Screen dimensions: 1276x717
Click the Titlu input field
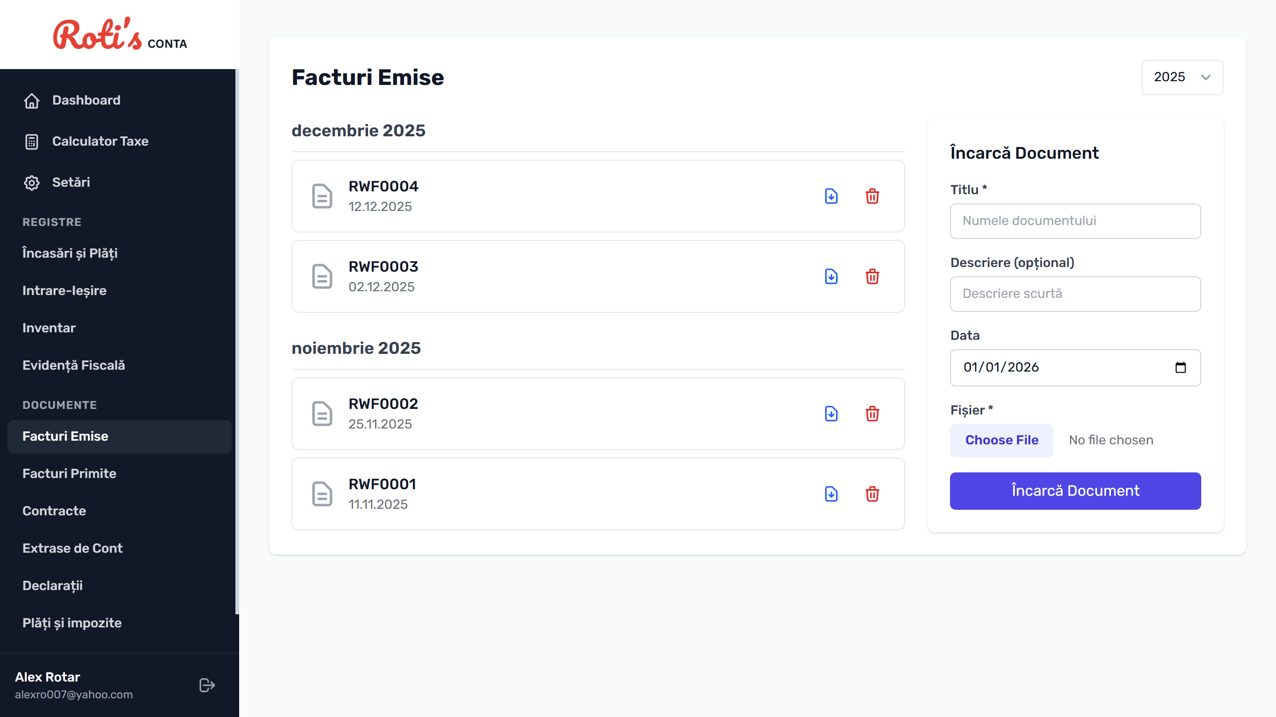pyautogui.click(x=1074, y=221)
